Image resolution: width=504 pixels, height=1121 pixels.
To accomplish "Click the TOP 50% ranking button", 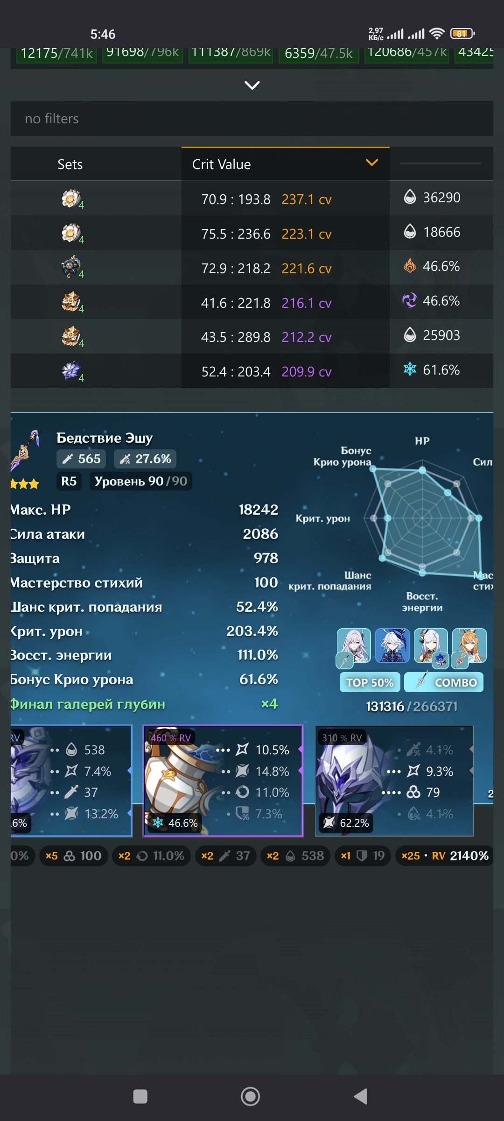I will point(370,682).
